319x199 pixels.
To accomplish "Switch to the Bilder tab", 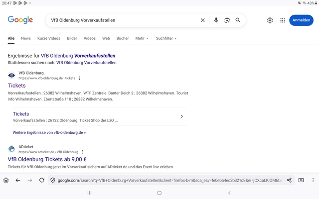I will (72, 38).
